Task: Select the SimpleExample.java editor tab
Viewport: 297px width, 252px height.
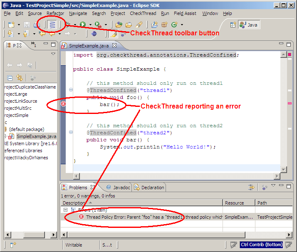Action: pos(89,46)
